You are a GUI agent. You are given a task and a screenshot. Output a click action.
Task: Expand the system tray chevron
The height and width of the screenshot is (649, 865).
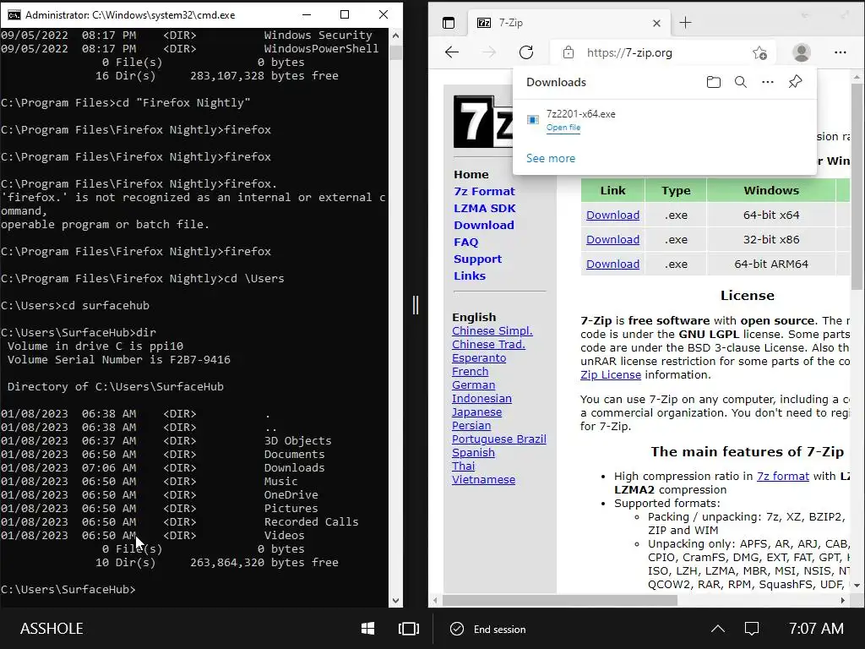(x=718, y=629)
